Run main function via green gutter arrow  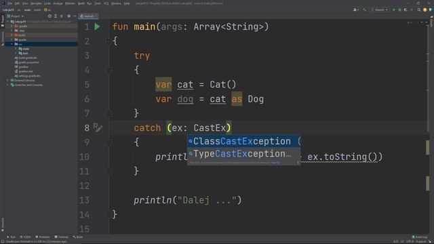pyautogui.click(x=97, y=27)
